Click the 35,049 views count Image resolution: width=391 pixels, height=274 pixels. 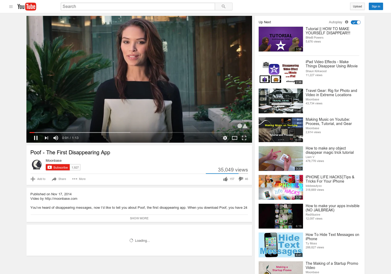[x=233, y=170]
